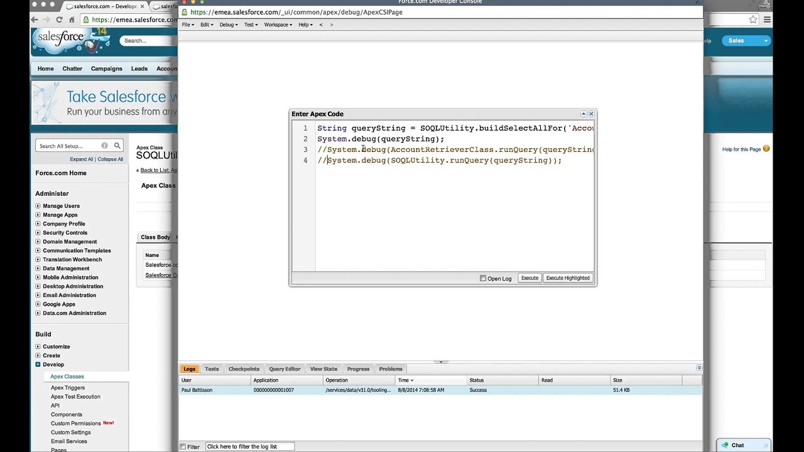Click the next workspace arrow '>'
Viewport: 804px width, 452px height.
331,24
